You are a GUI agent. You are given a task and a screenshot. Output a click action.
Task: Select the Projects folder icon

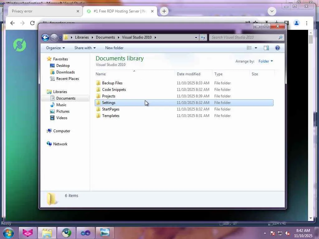98,96
